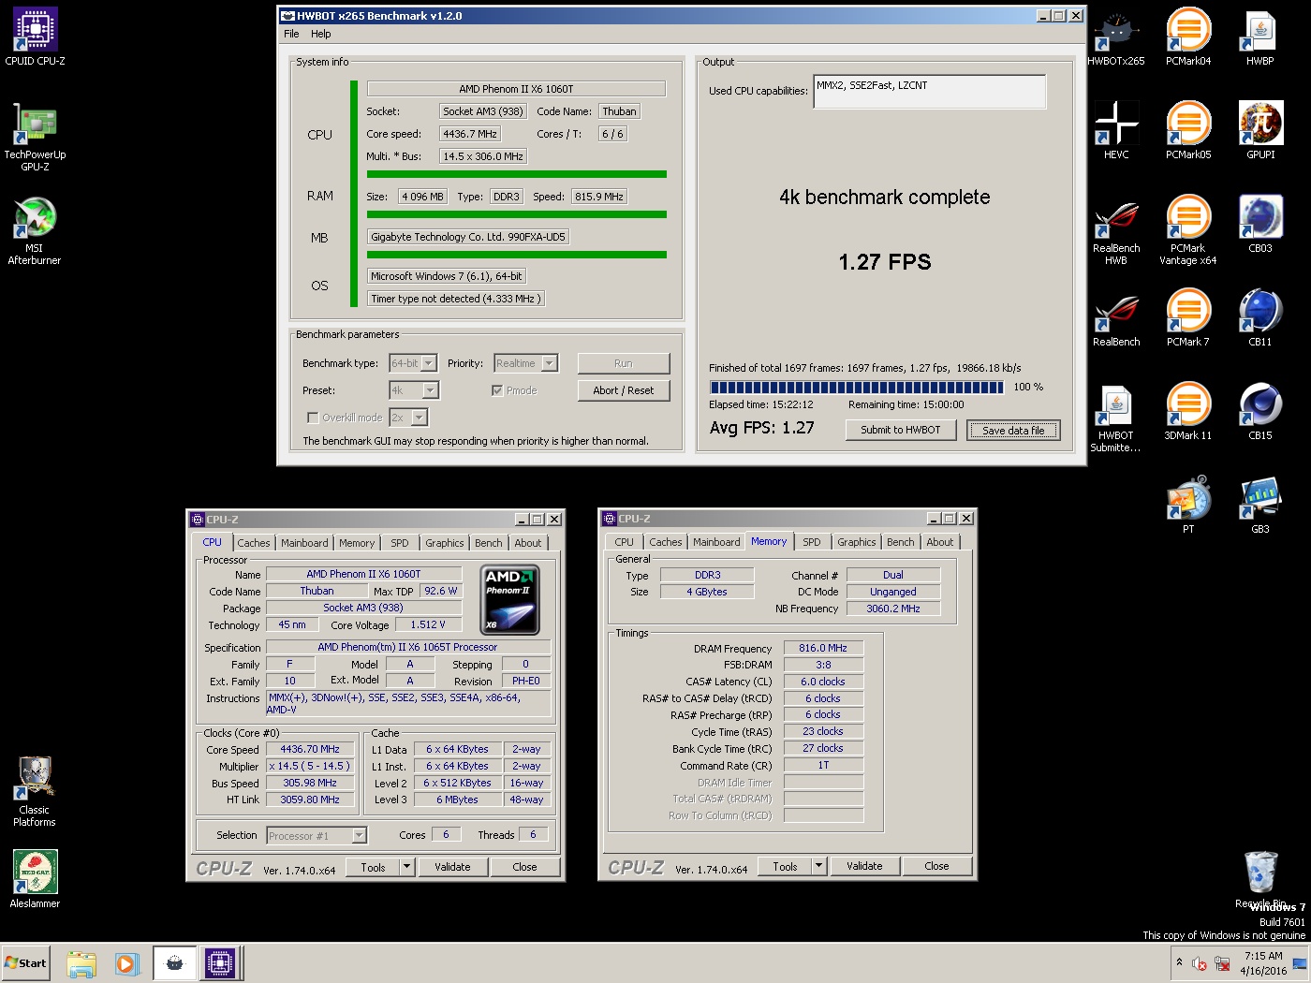
Task: Click the Run button in Benchmark parameters
Action: point(624,363)
